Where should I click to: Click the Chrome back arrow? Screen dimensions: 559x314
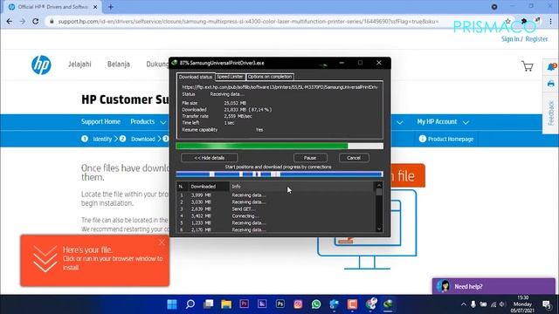10,21
